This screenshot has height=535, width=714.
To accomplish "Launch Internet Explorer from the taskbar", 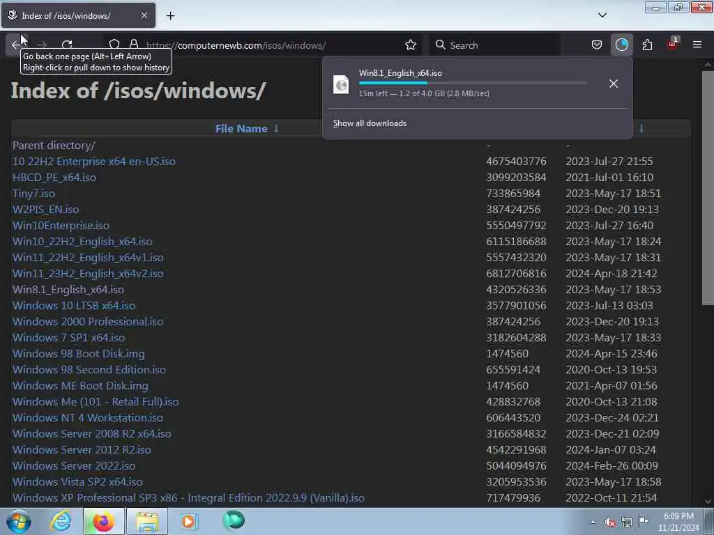I will tap(61, 521).
